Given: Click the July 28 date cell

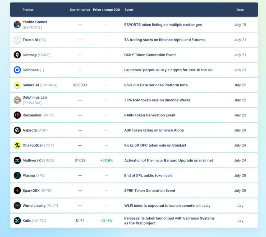Looking at the screenshot, I should 240,175.
